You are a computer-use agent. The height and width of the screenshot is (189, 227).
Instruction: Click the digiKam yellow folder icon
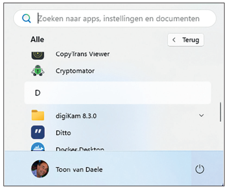point(38,116)
